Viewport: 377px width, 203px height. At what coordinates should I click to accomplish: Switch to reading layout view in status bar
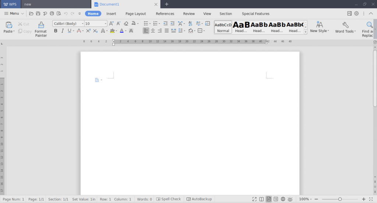[261, 199]
